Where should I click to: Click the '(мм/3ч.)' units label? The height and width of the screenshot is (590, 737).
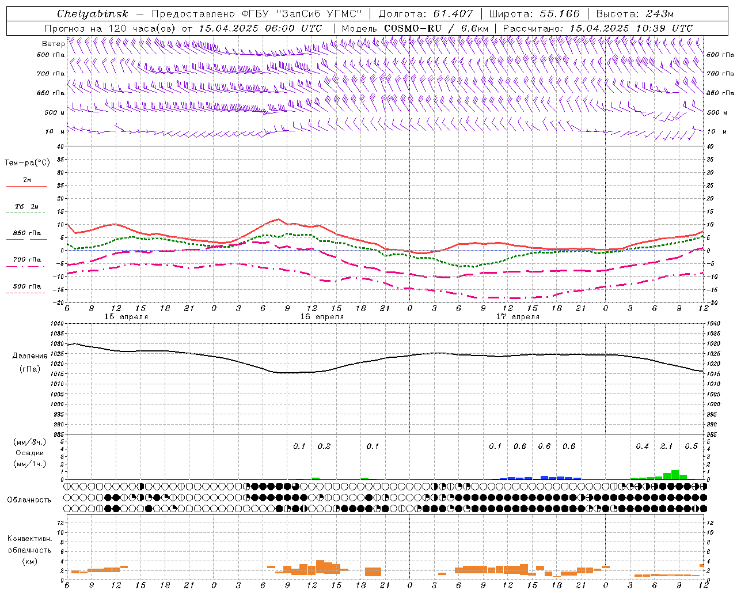tap(29, 442)
